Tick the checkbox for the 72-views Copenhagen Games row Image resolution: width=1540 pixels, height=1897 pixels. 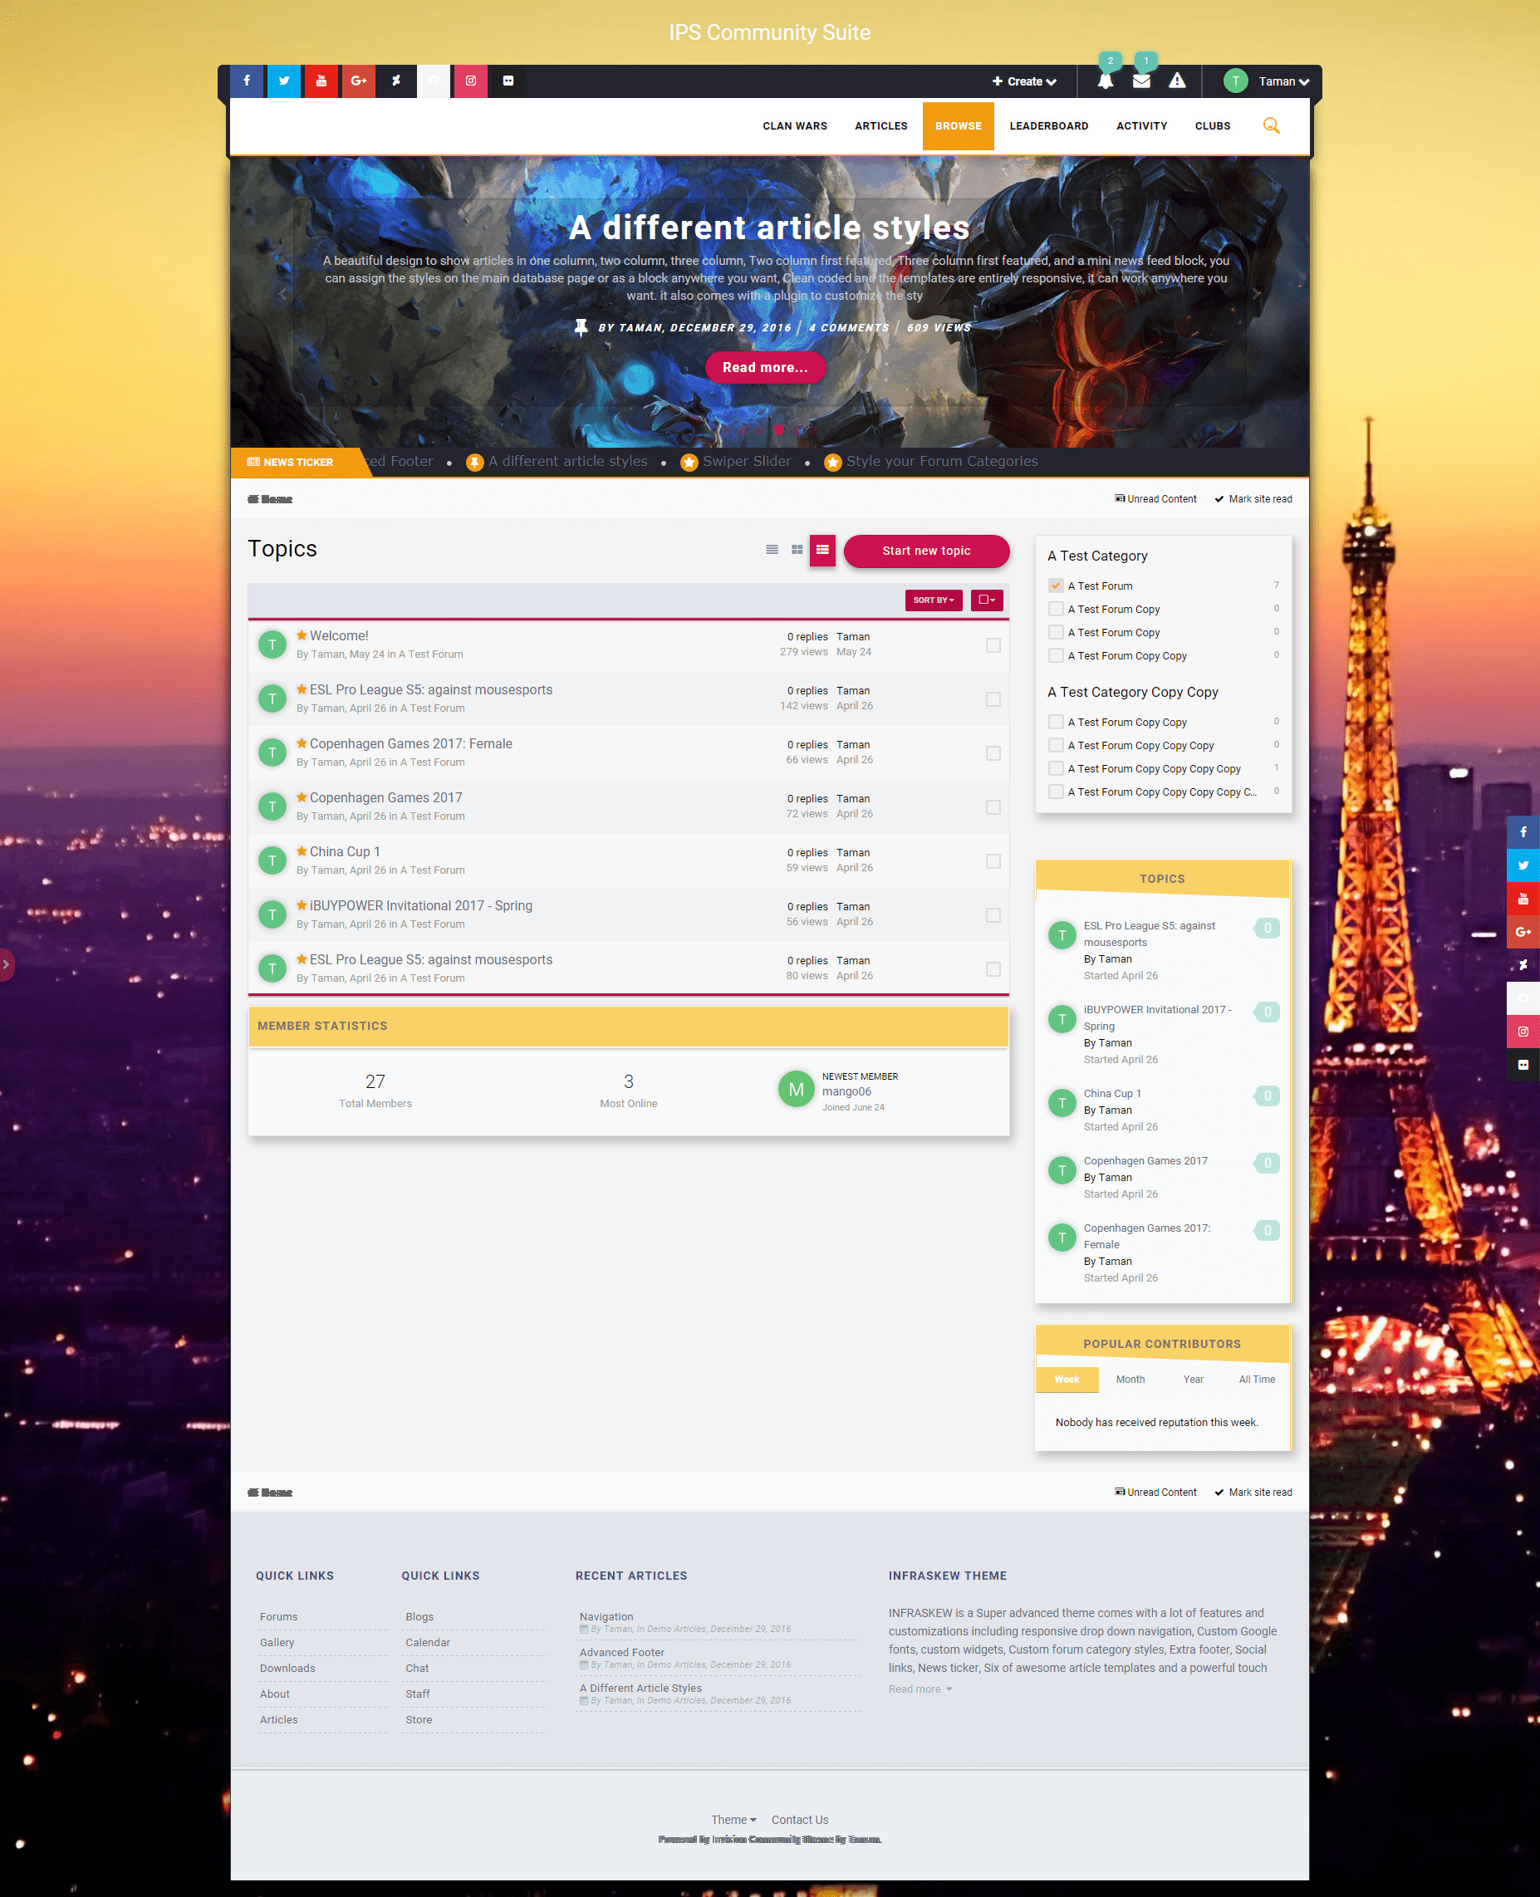point(993,807)
